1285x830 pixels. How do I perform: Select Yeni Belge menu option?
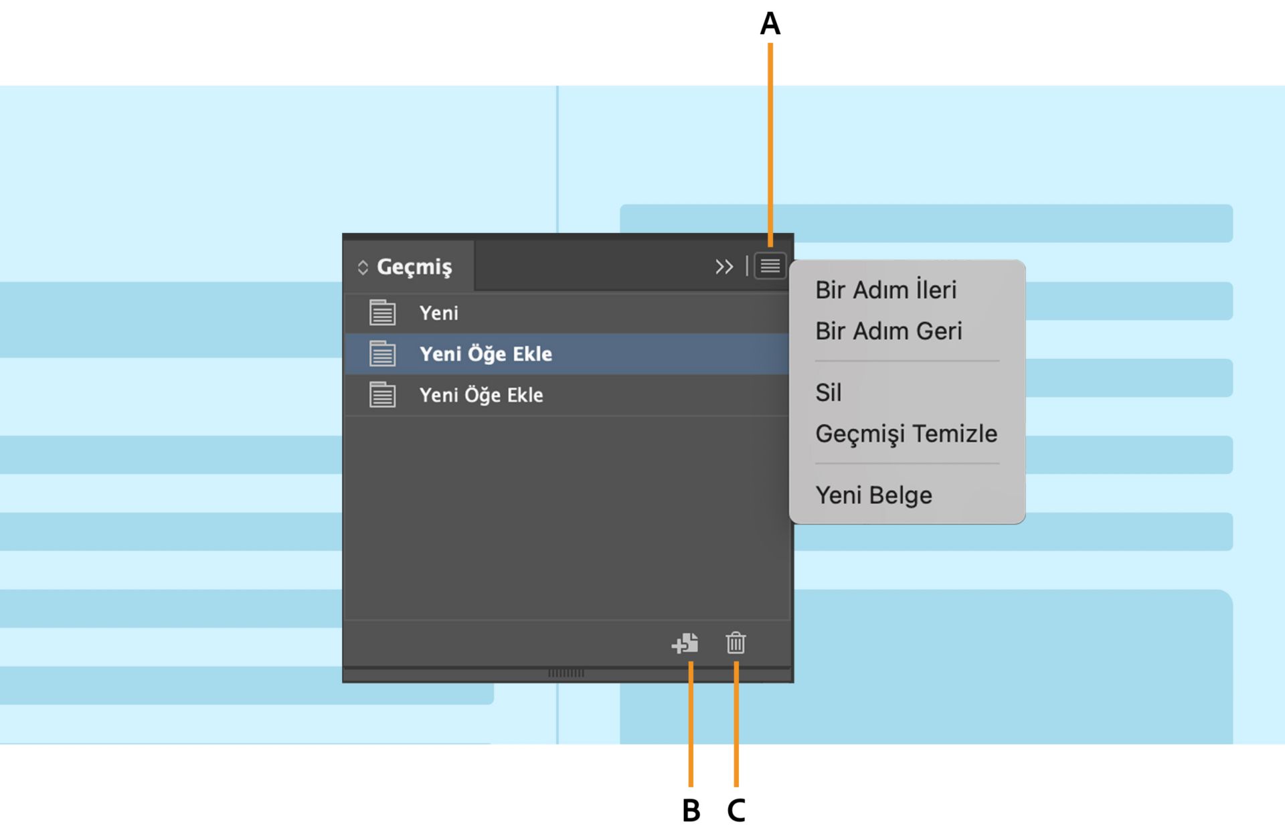873,495
